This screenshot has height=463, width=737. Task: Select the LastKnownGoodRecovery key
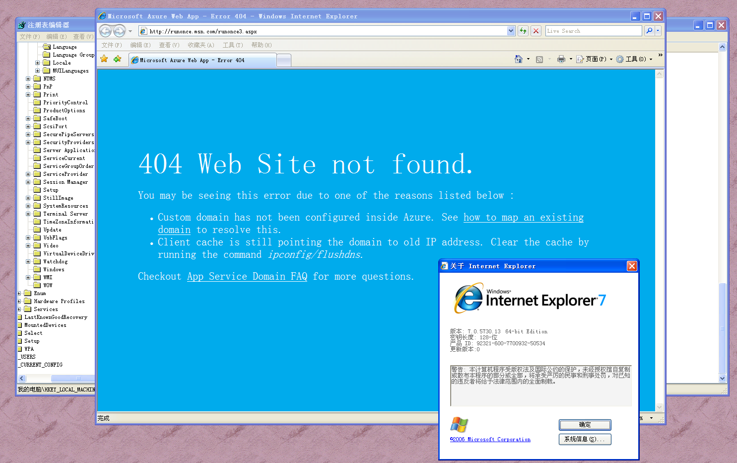tap(56, 317)
